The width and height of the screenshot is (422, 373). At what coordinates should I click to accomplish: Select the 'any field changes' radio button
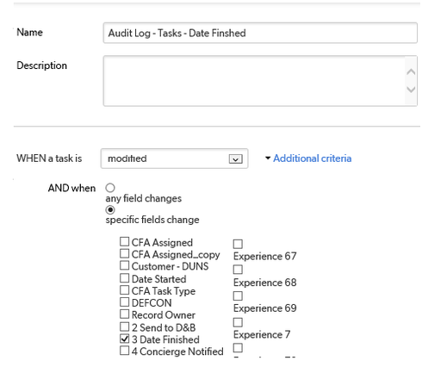pos(110,188)
